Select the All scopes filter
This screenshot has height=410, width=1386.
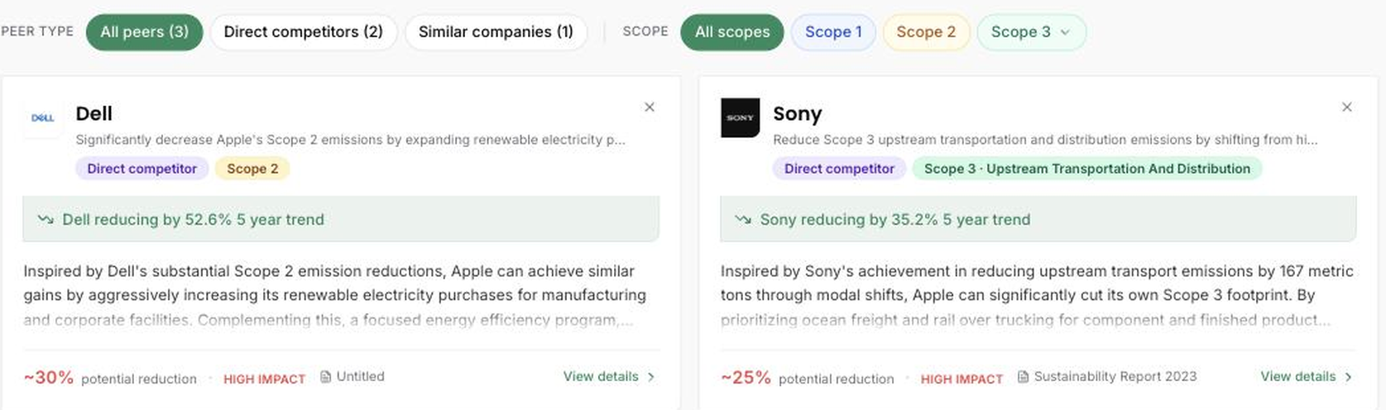[x=732, y=32]
